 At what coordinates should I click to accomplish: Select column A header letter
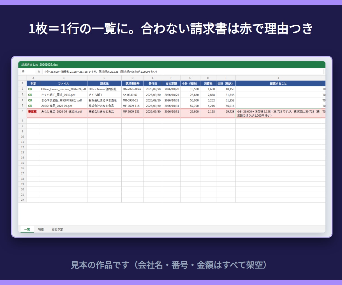(x=33, y=78)
